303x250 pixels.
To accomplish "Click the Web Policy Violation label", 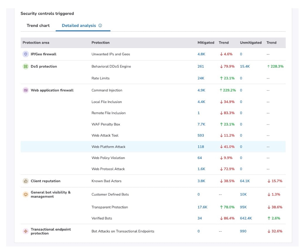I will click(x=108, y=158).
